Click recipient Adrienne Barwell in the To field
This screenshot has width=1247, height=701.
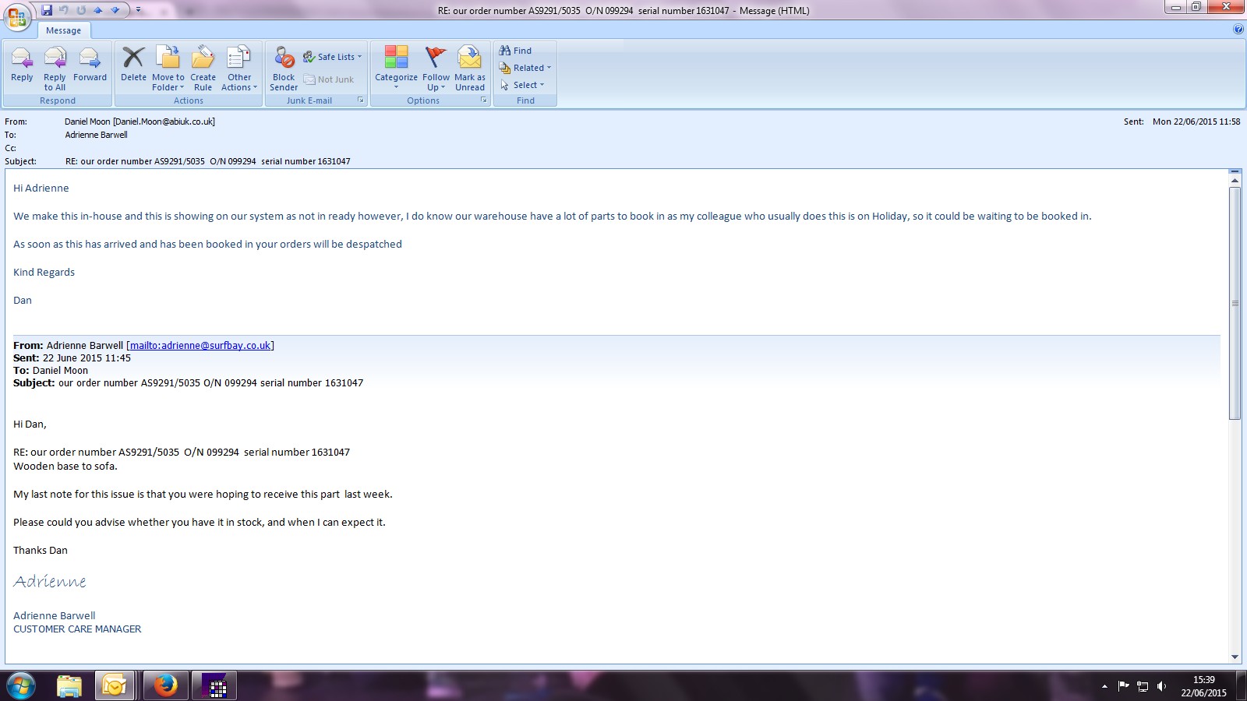click(96, 135)
